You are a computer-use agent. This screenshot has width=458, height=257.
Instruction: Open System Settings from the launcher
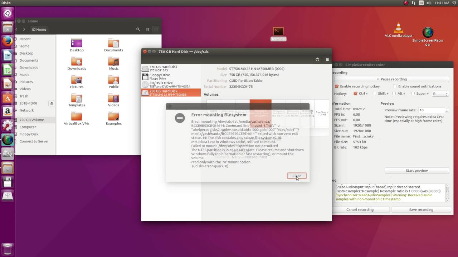click(8, 126)
